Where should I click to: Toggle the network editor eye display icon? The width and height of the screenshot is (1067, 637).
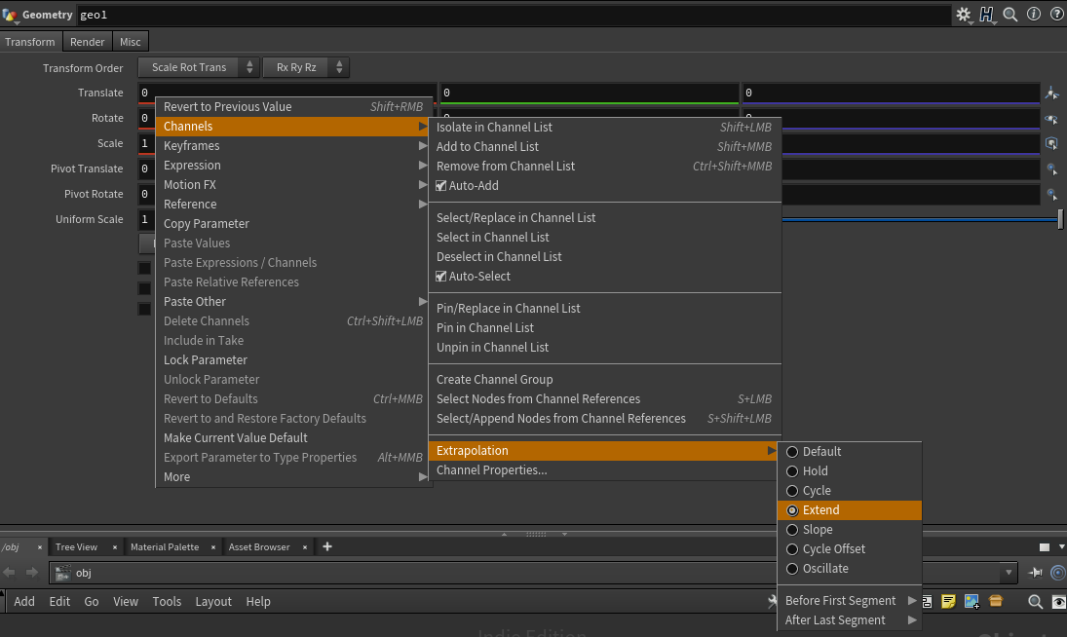pos(1059,602)
